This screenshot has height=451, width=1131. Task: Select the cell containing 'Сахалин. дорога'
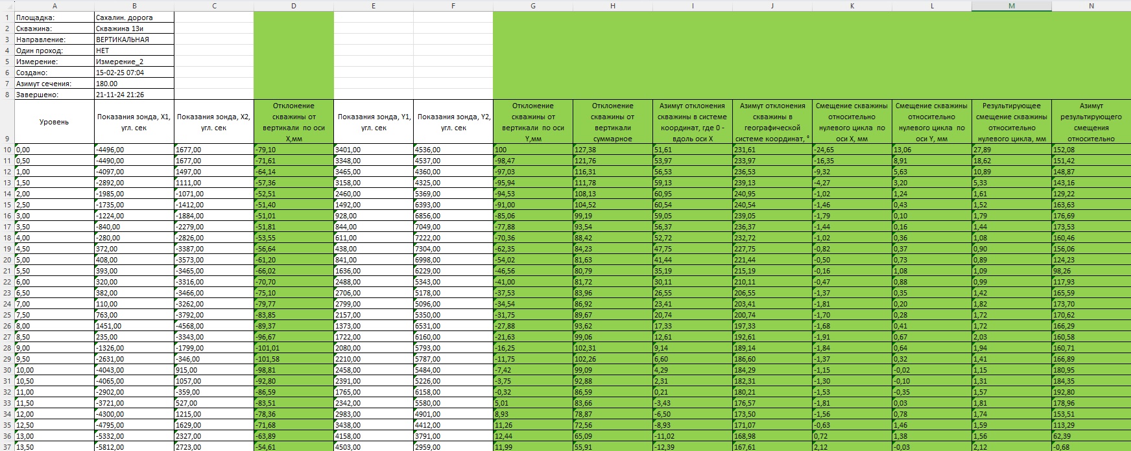(134, 17)
